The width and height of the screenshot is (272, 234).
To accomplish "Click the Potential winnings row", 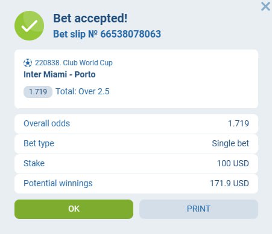I will [x=136, y=184].
